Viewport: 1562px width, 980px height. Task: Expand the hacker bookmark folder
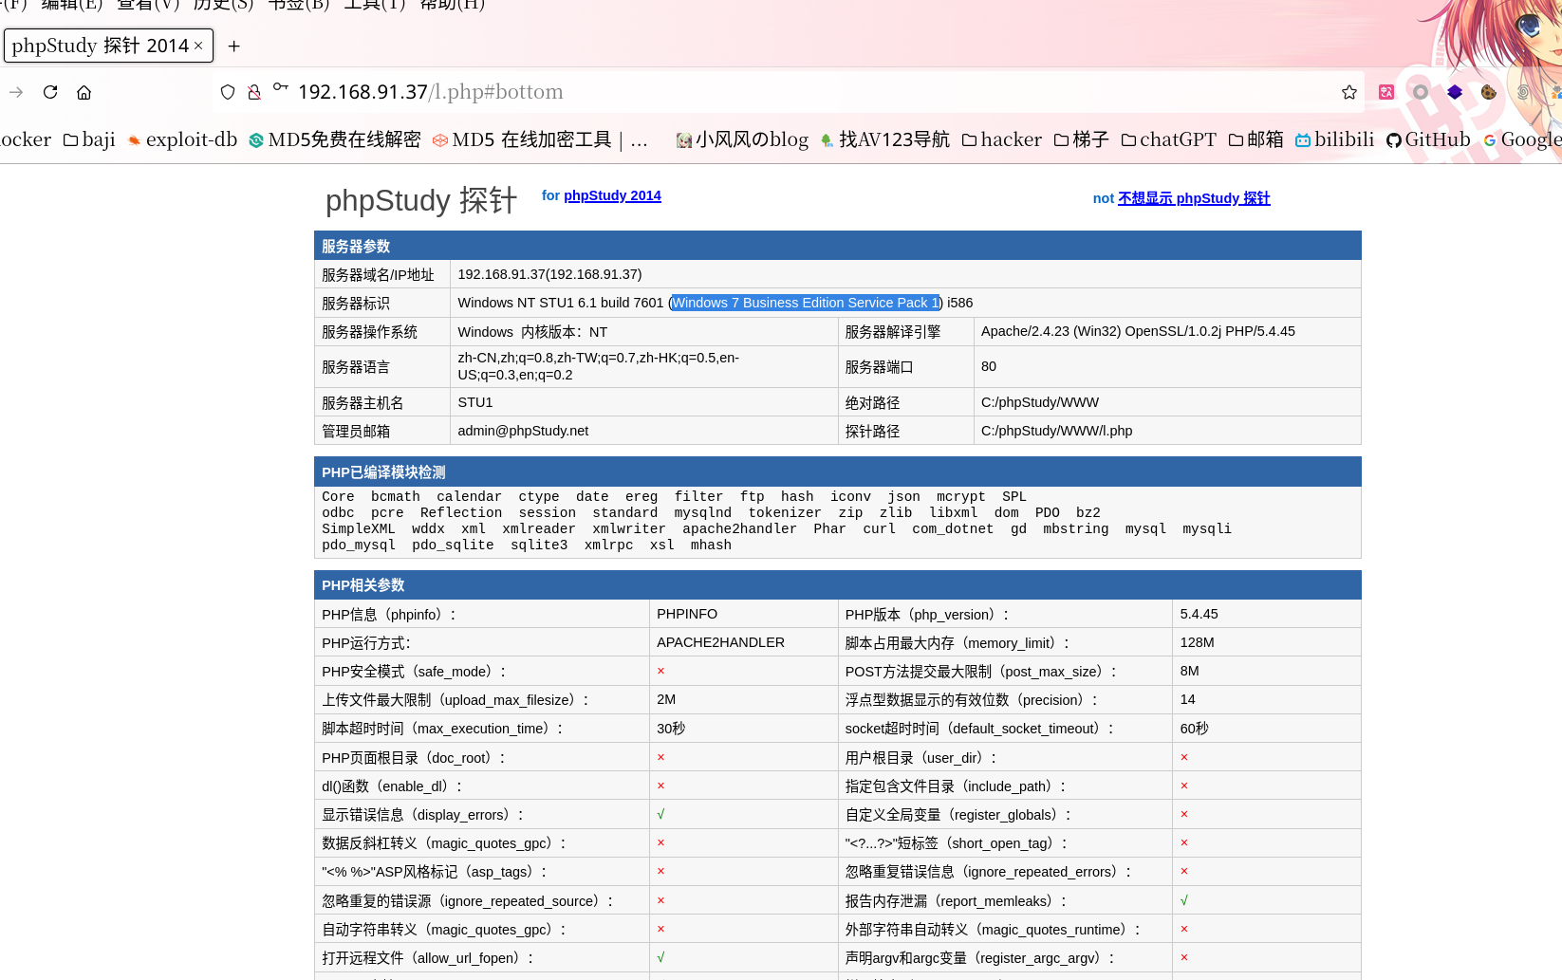pos(1001,139)
